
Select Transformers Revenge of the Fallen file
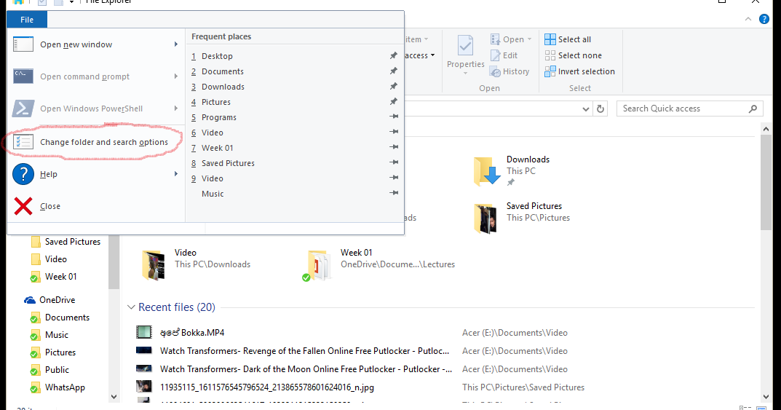coord(304,351)
